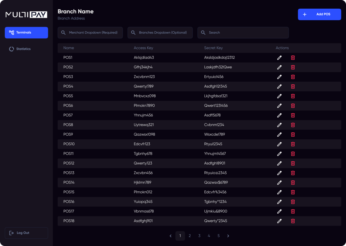Click the edit pencil icon for POS1

[x=279, y=58]
